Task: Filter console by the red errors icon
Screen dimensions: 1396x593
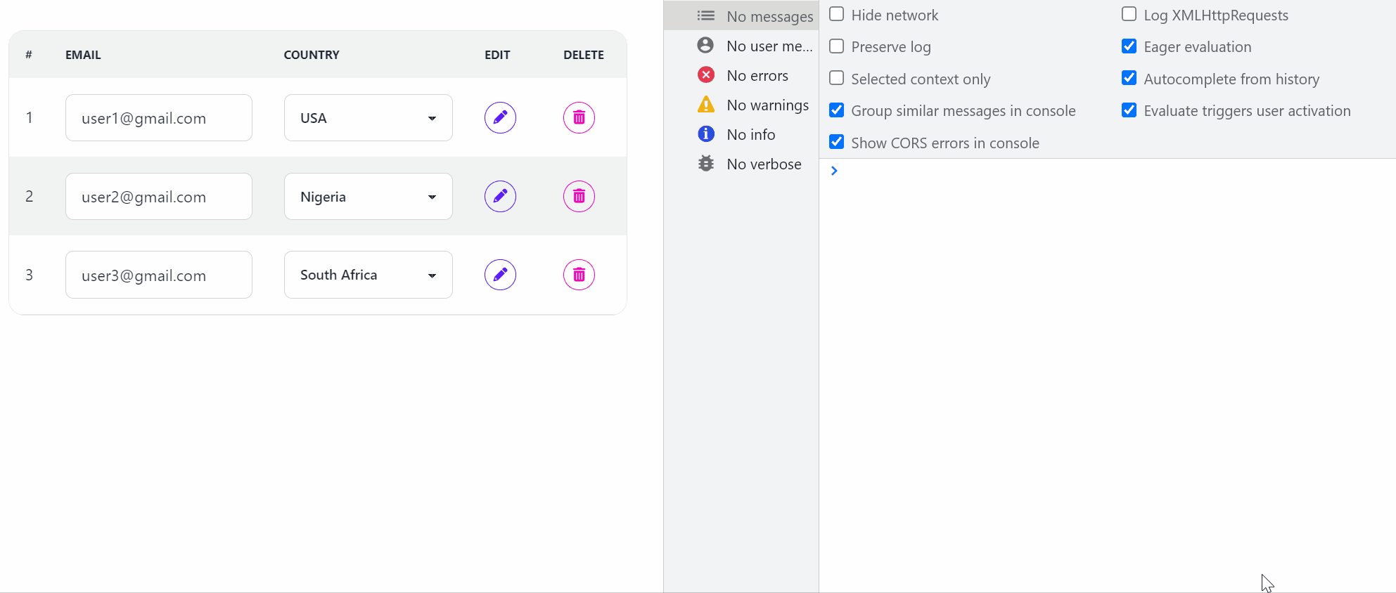Action: (706, 75)
